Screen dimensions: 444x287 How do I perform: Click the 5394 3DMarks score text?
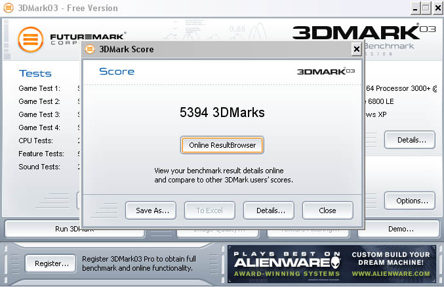(222, 112)
